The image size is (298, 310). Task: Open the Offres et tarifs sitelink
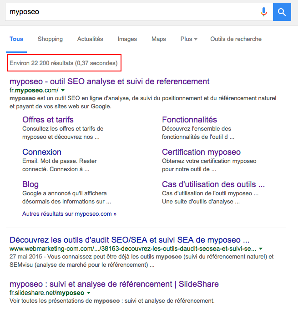click(x=48, y=120)
